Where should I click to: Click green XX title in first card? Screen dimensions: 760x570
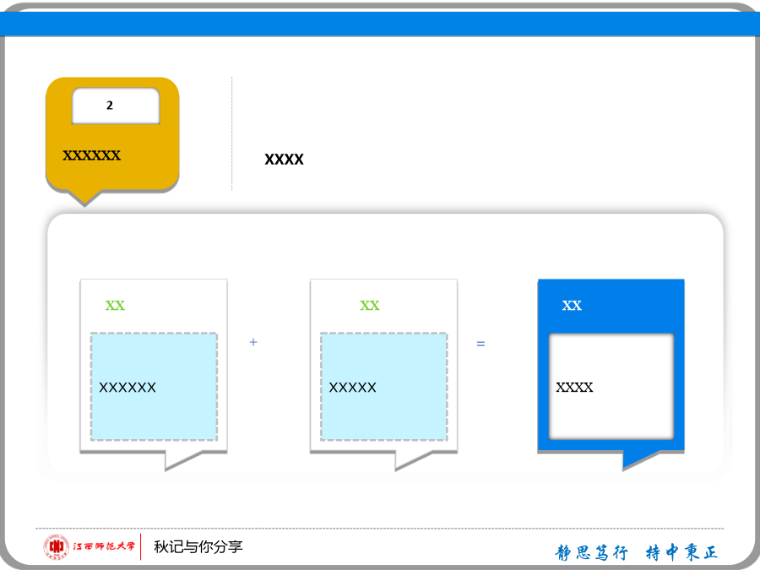115,306
